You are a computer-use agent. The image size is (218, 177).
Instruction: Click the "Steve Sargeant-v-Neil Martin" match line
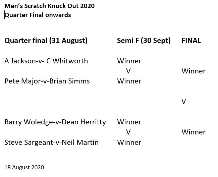click(51, 142)
